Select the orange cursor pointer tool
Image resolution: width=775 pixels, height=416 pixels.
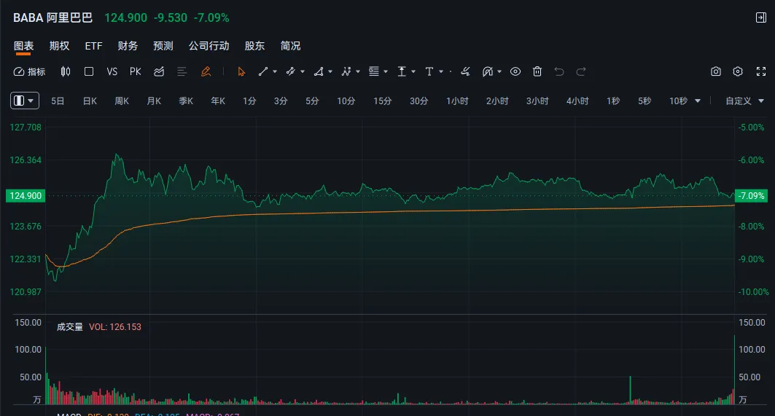point(242,71)
